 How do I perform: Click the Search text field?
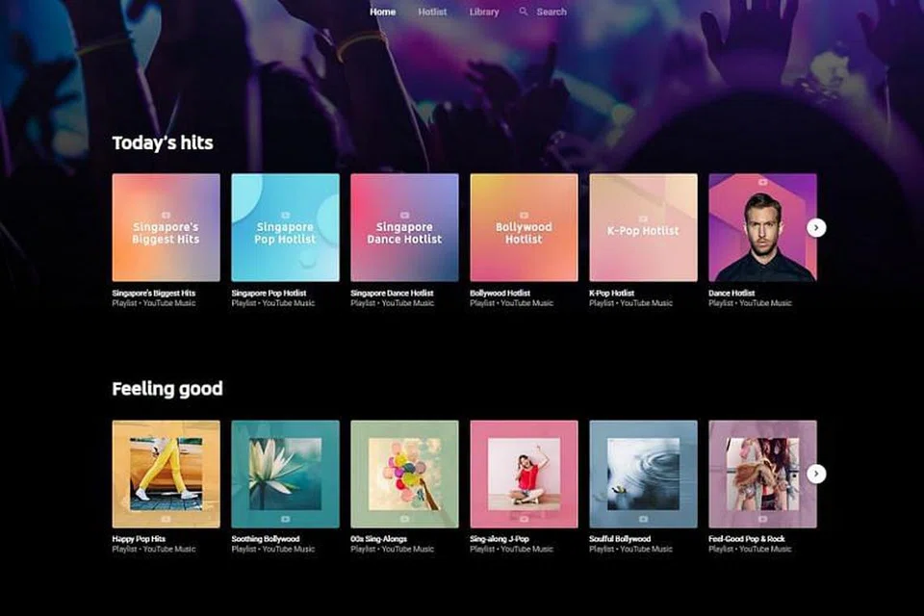[x=552, y=12]
